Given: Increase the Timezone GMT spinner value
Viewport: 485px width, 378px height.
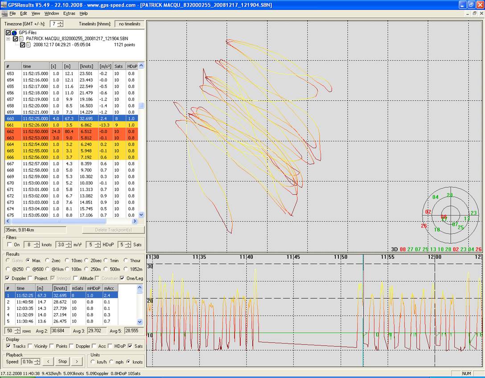Looking at the screenshot, I should click(60, 22).
